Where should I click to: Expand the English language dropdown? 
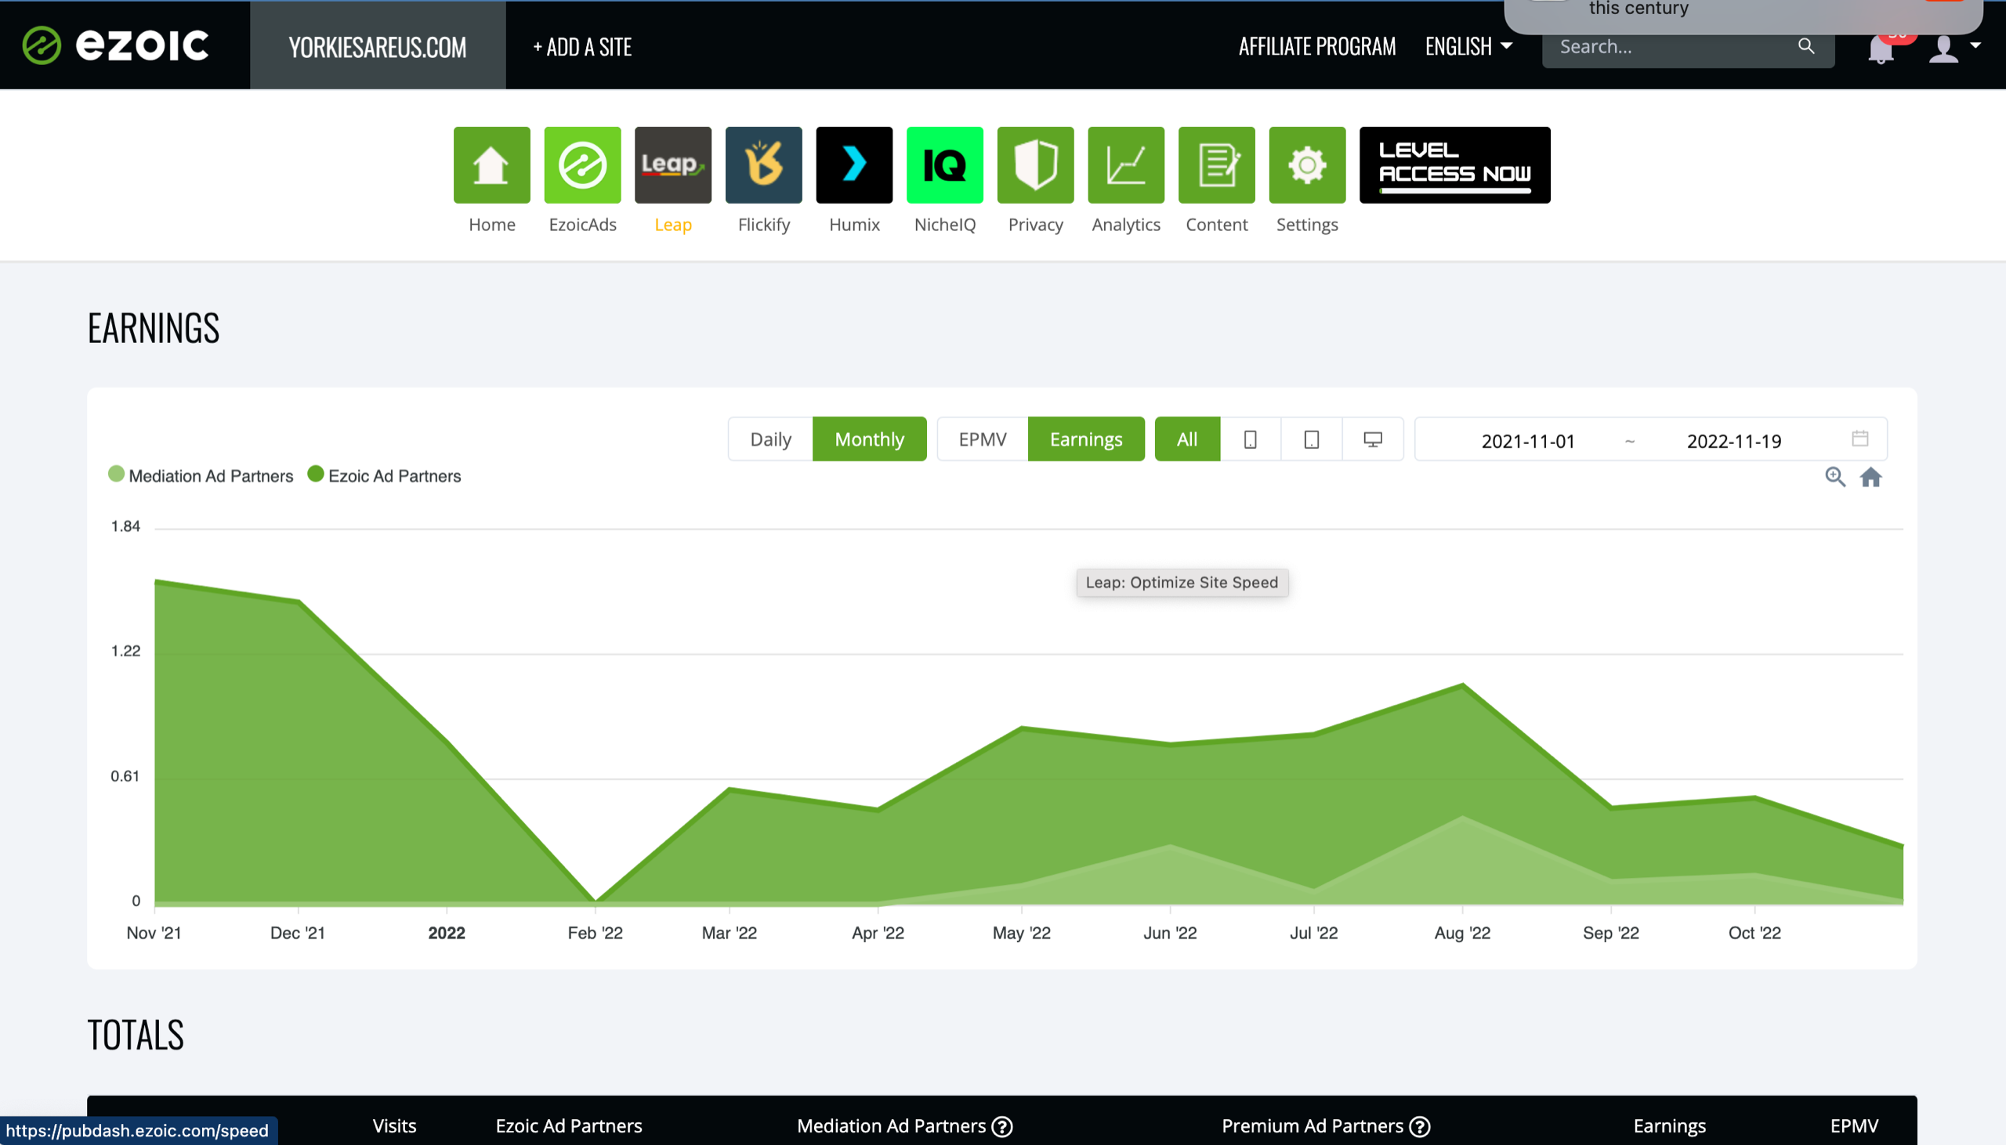tap(1468, 46)
